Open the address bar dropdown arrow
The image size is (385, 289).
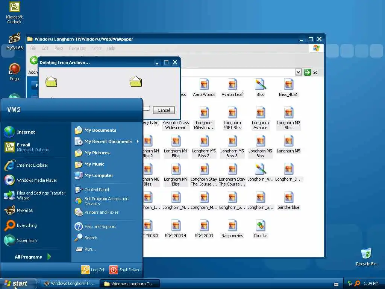point(298,72)
